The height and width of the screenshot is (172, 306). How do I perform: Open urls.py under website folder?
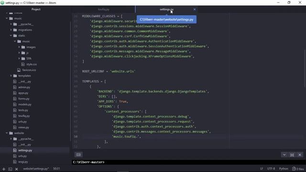click(22, 156)
